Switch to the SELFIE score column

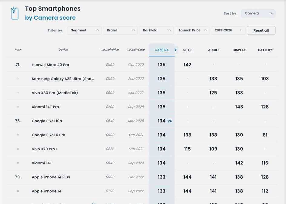(187, 50)
